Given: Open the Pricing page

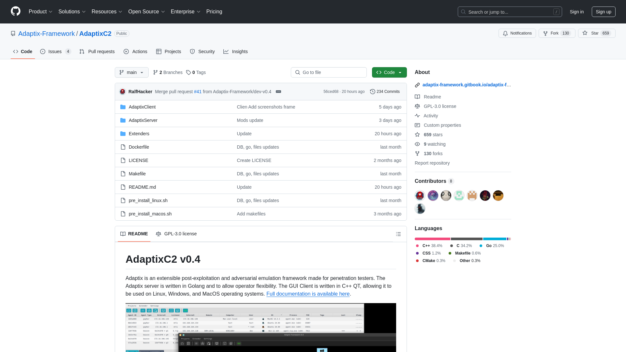Looking at the screenshot, I should pyautogui.click(x=214, y=11).
